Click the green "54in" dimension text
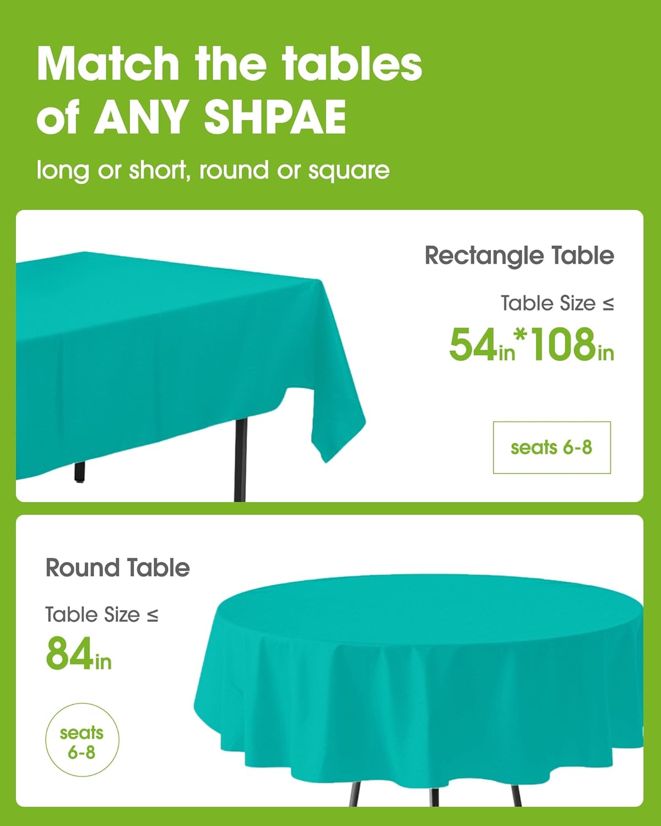This screenshot has width=661, height=826. tap(481, 346)
